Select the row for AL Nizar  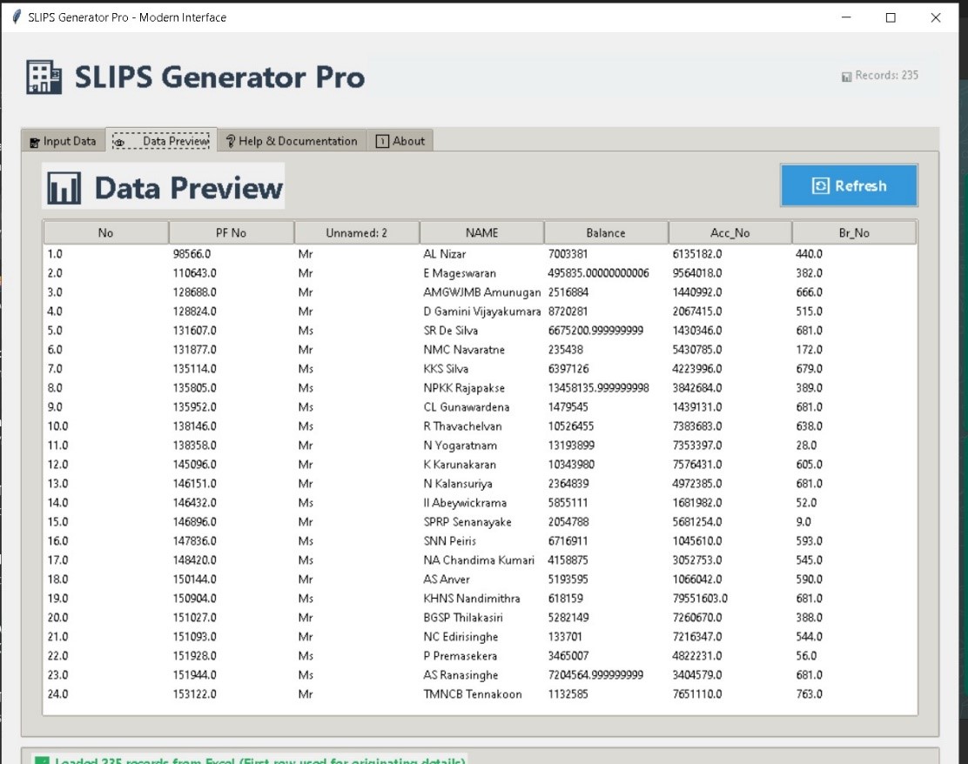[x=444, y=254]
